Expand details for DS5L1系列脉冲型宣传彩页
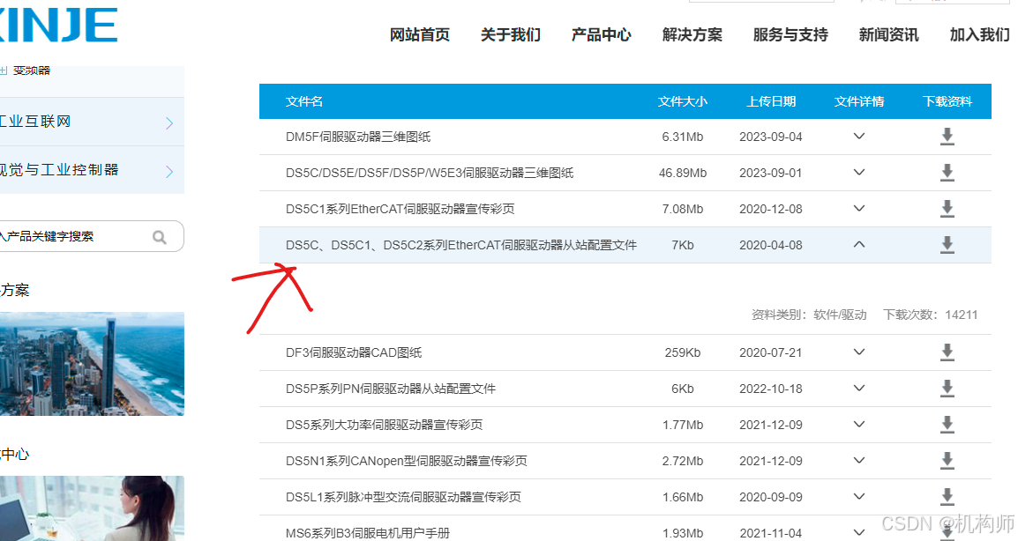 (x=859, y=496)
